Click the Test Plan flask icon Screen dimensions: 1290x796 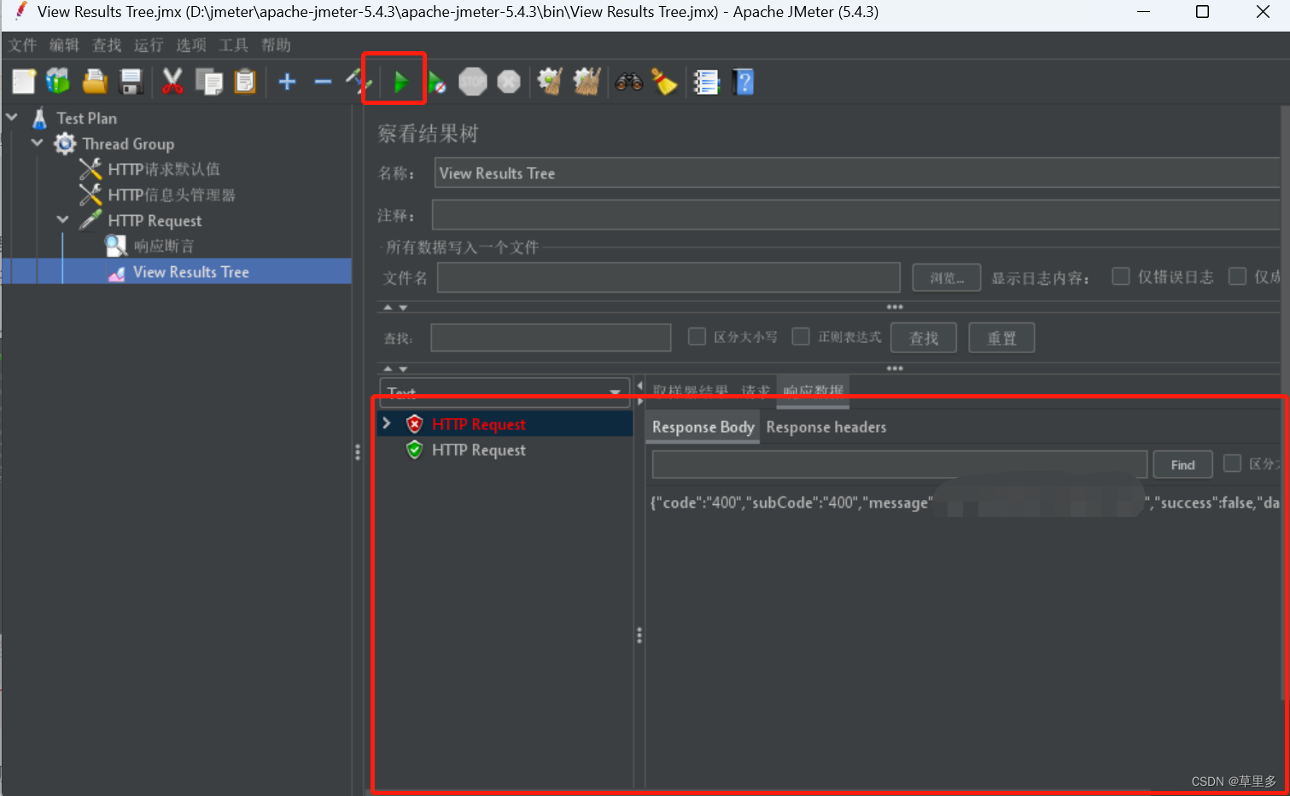click(x=39, y=118)
